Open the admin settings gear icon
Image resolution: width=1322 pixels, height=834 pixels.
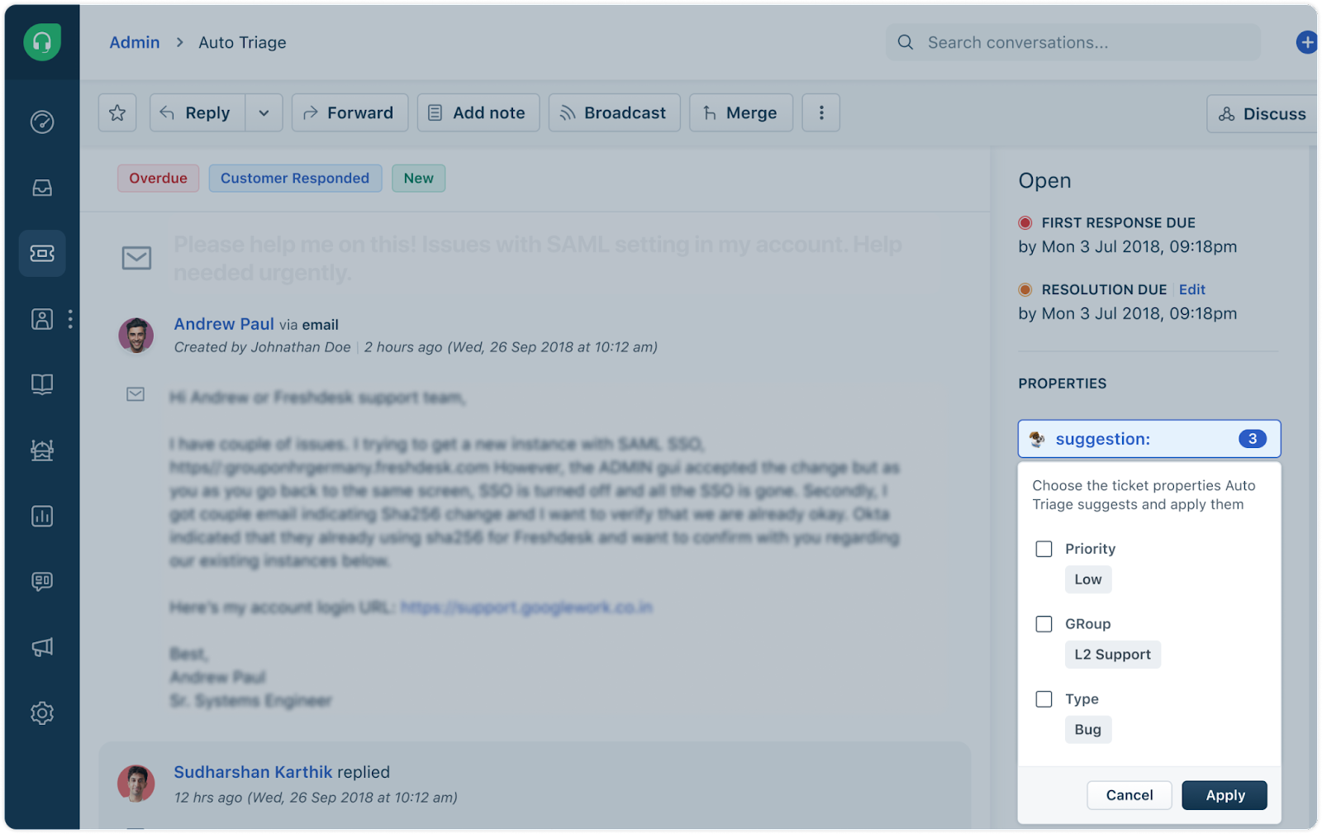tap(42, 713)
